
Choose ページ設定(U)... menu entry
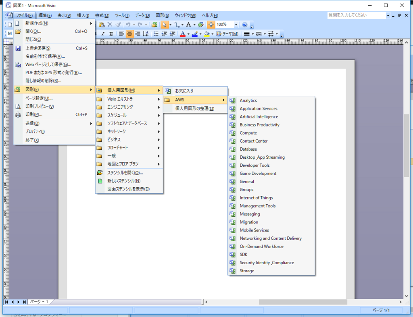tap(54, 98)
